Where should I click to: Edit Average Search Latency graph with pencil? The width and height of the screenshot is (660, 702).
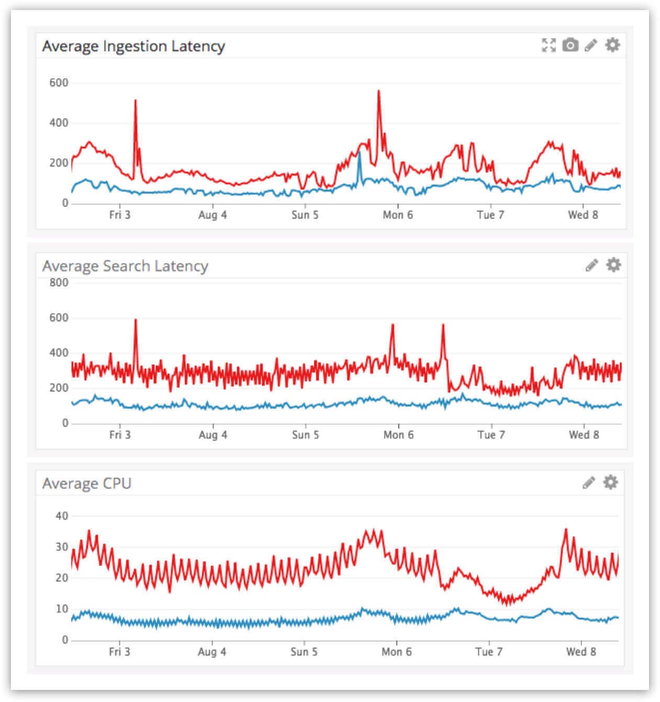click(591, 265)
